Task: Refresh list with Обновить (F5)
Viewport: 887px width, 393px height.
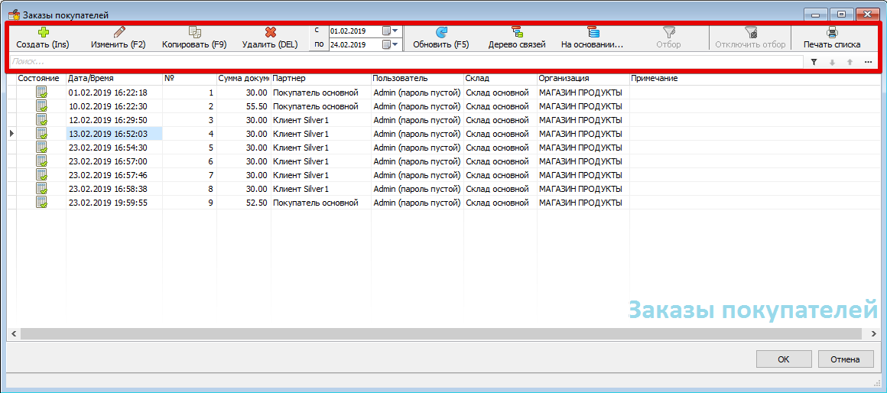Action: pyautogui.click(x=441, y=38)
